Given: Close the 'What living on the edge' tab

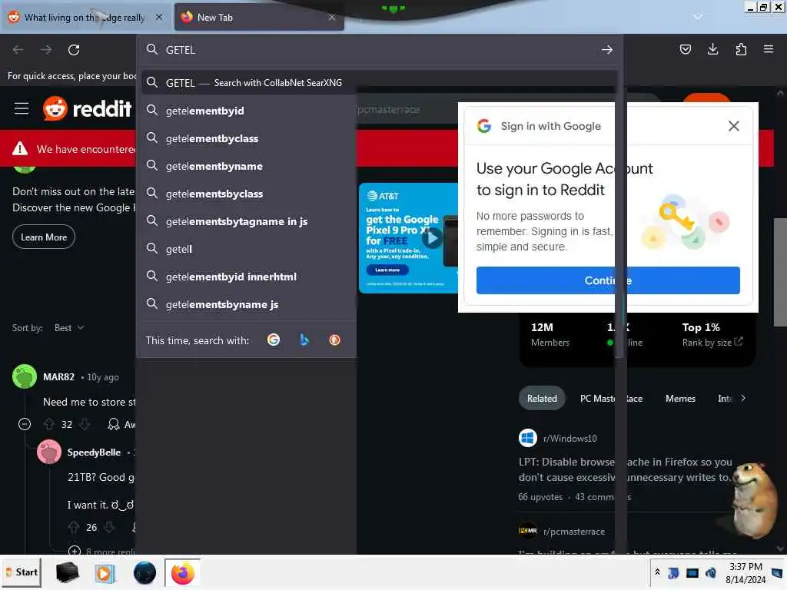Looking at the screenshot, I should coord(159,17).
